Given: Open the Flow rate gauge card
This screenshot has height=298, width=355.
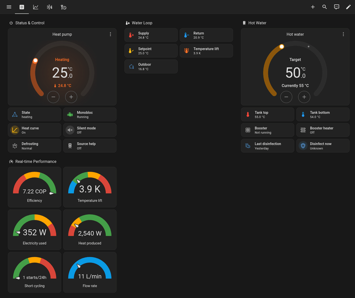Looking at the screenshot, I should [90, 272].
